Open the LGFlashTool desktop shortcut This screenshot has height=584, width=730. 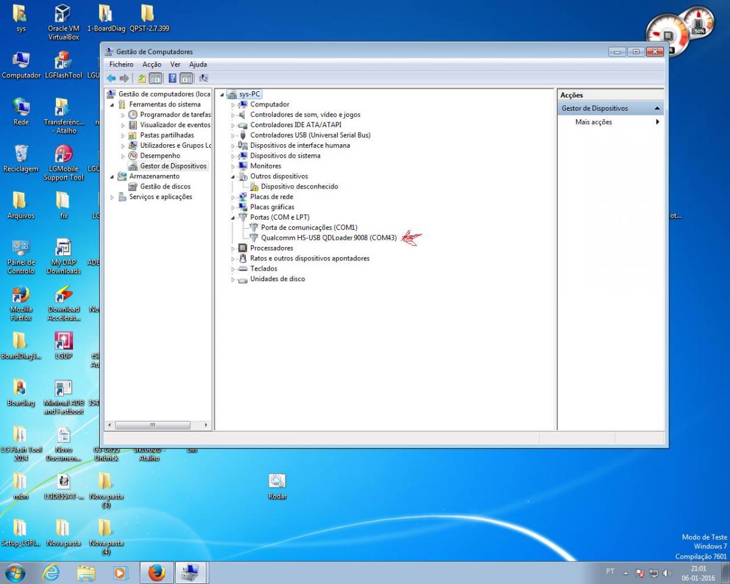tap(63, 64)
